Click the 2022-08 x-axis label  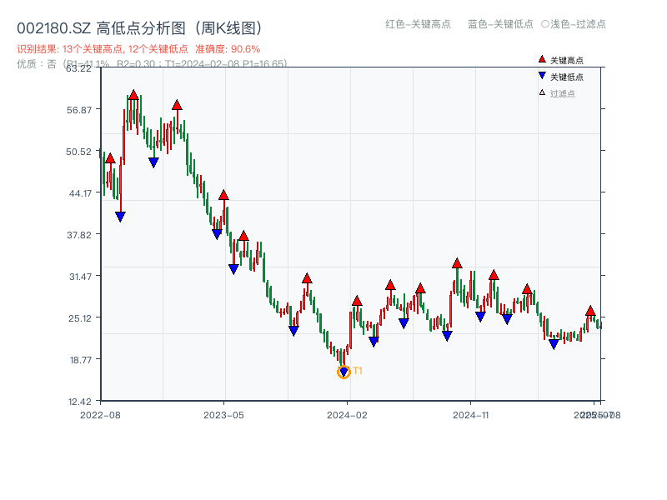[100, 415]
